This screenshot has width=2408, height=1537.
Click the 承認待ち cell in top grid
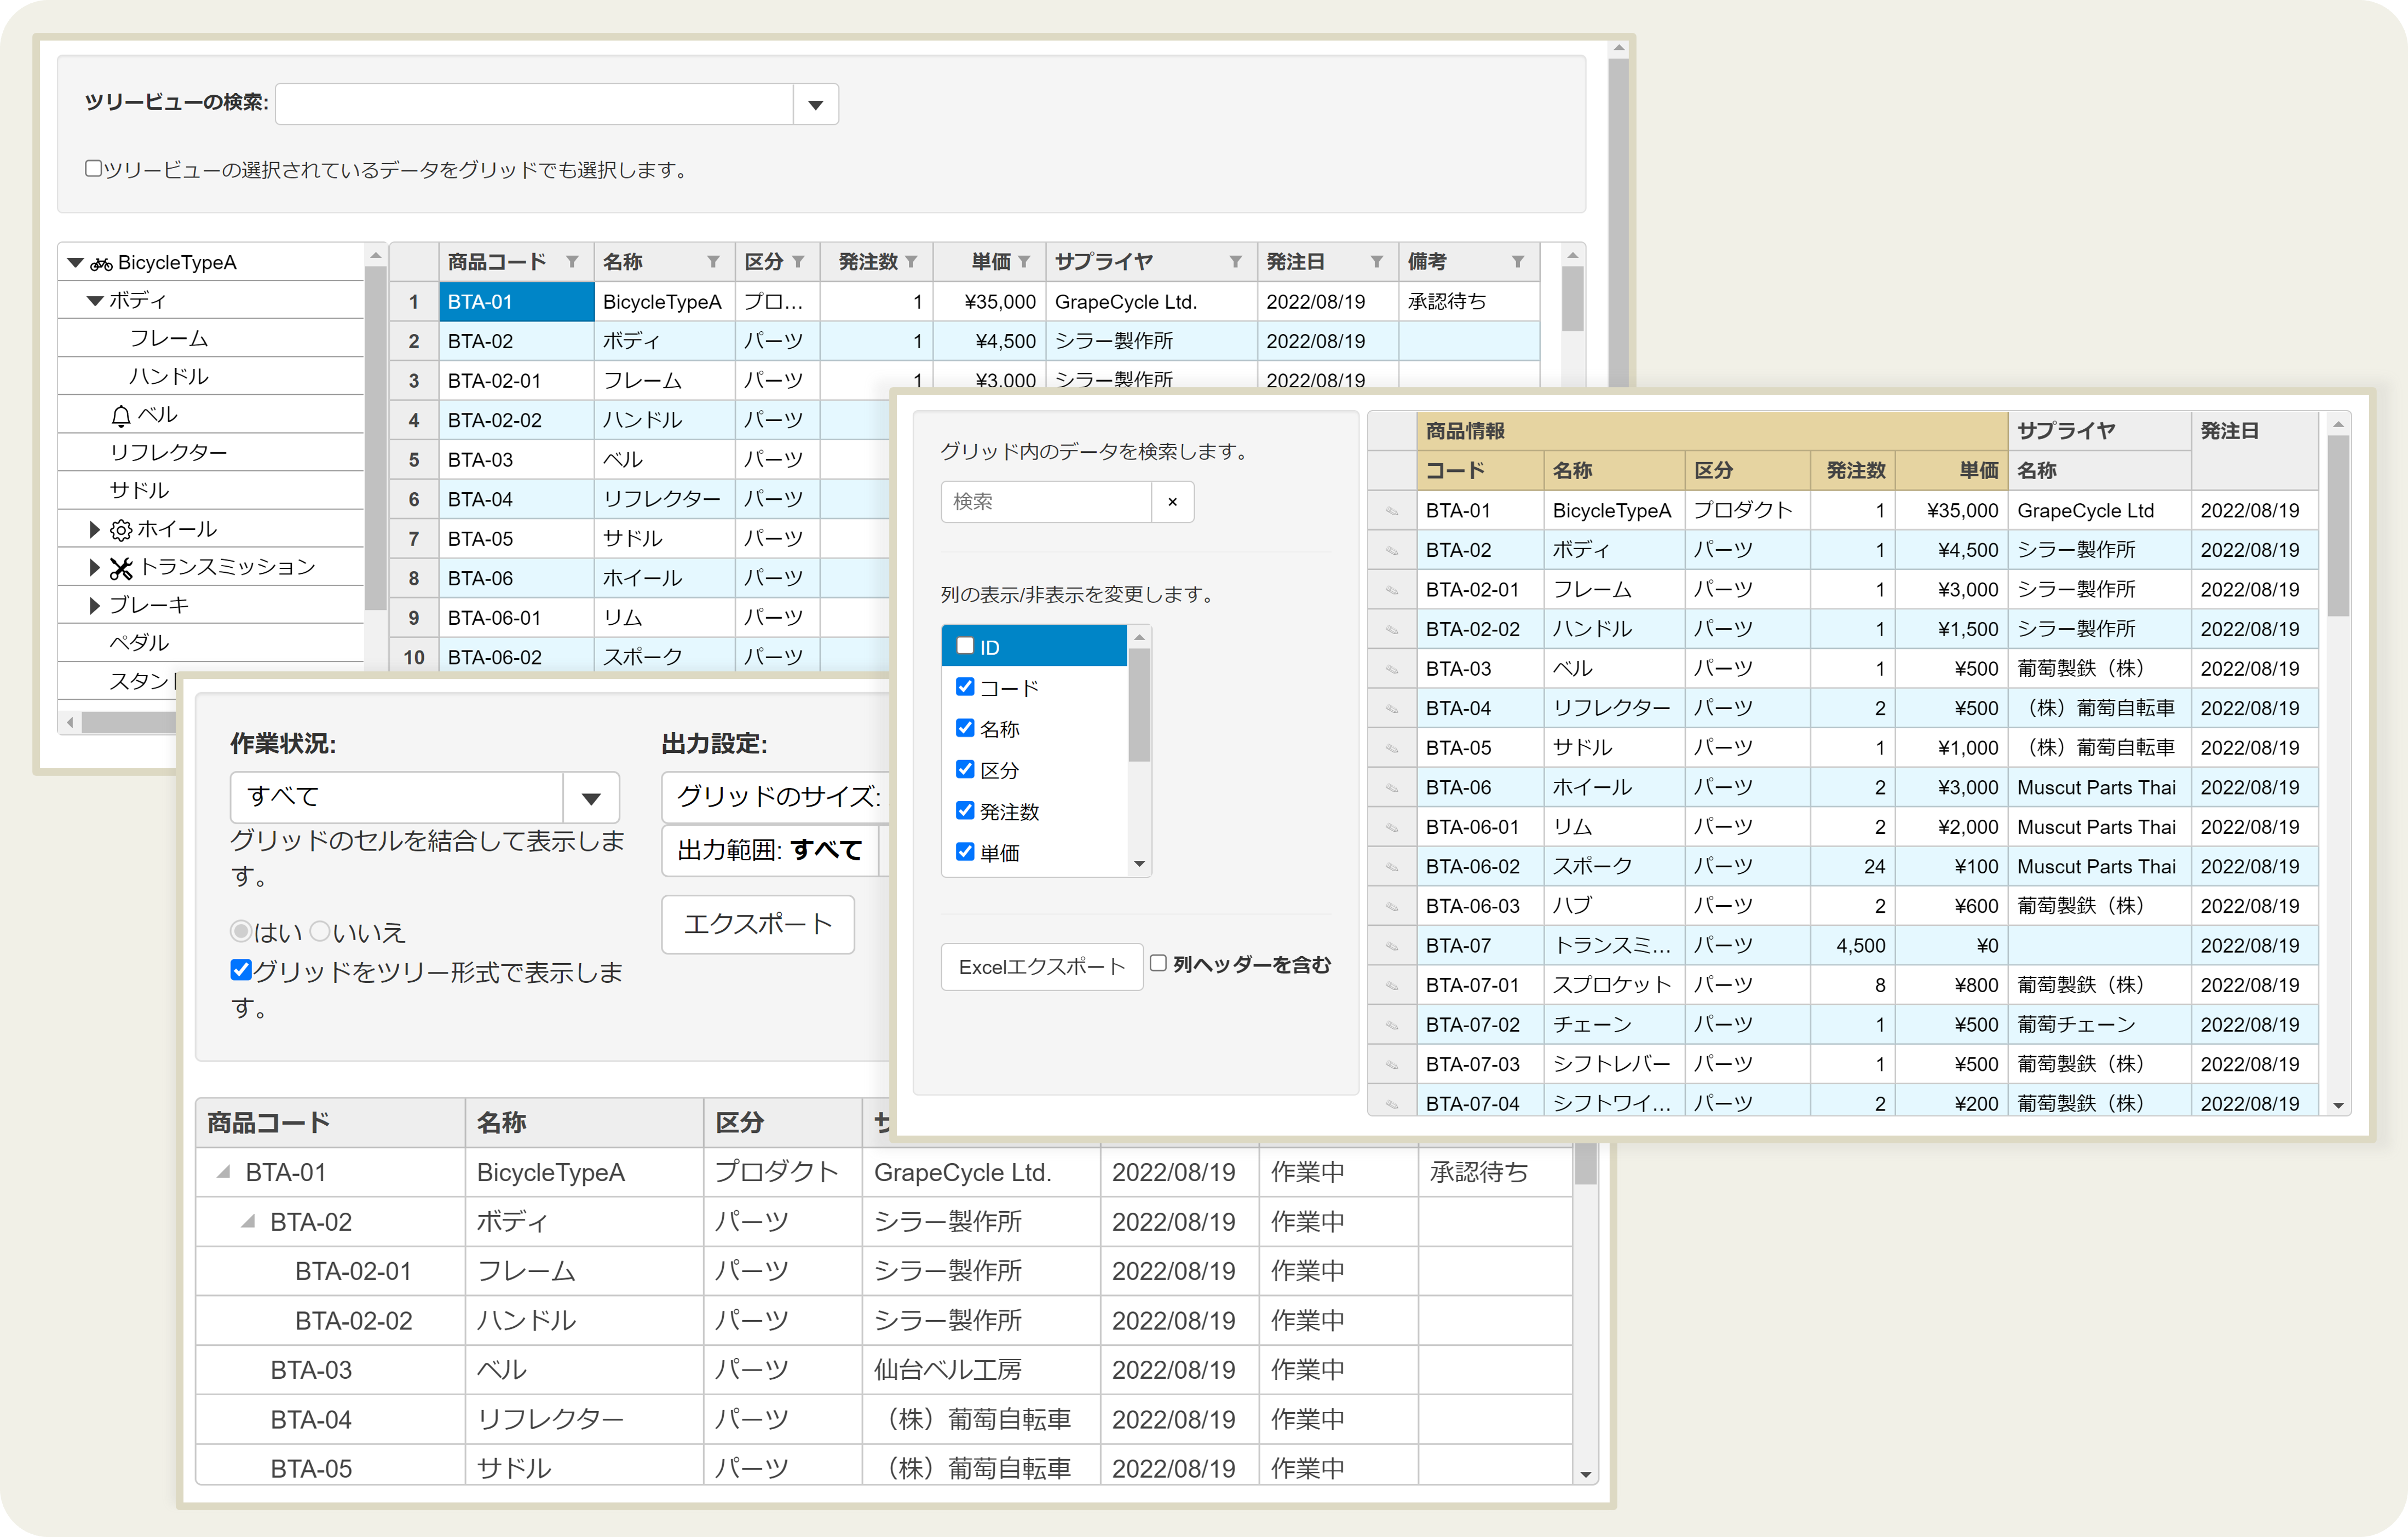(1468, 302)
